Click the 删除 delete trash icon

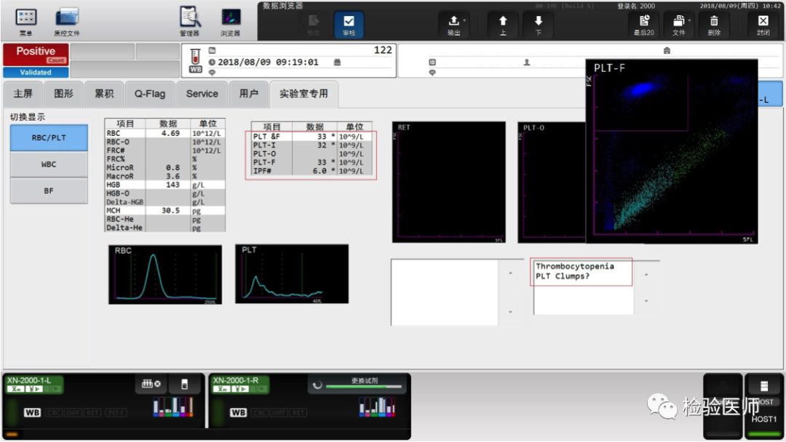714,24
